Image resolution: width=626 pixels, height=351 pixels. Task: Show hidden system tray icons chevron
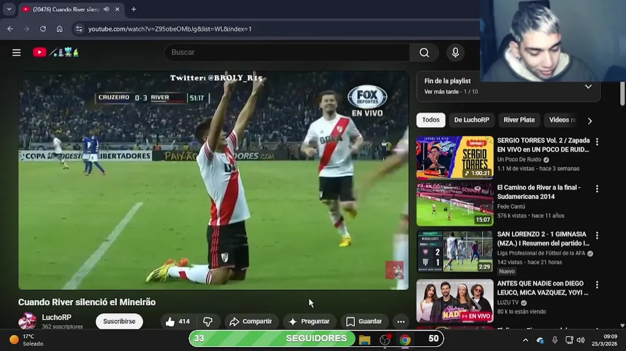click(x=525, y=340)
